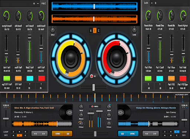190x139 pixels.
Task: Click the right deck tempo slider handle
Action: tap(184, 120)
